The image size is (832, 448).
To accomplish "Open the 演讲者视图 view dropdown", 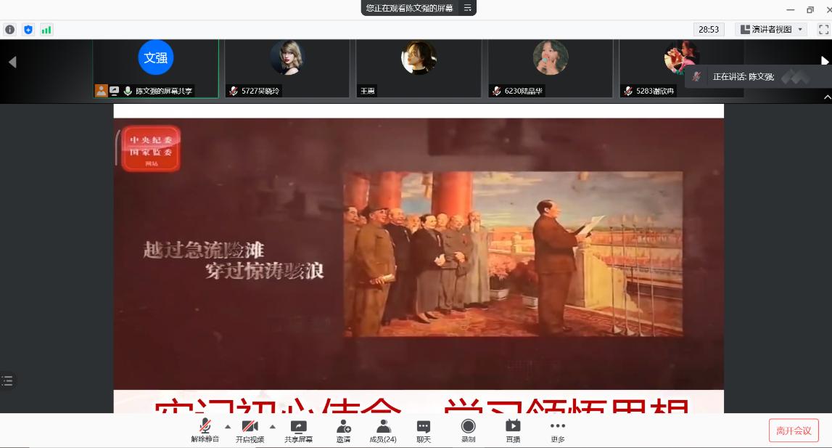I will pos(770,30).
